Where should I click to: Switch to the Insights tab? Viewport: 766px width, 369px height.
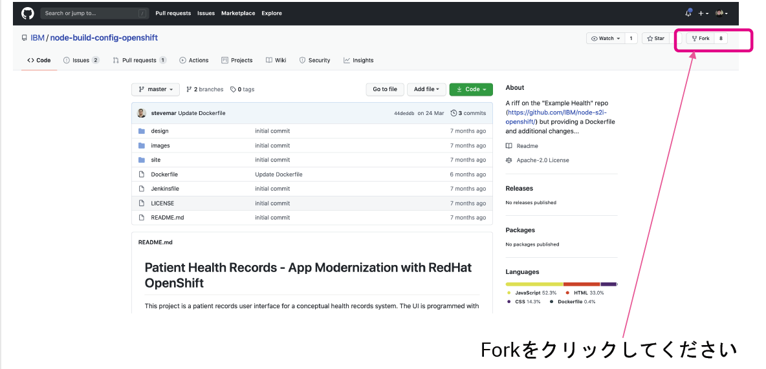pyautogui.click(x=358, y=60)
